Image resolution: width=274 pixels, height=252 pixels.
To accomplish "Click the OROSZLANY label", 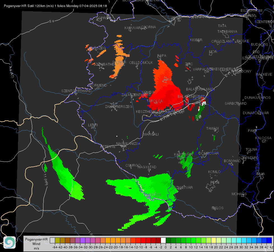I will click(x=222, y=41).
